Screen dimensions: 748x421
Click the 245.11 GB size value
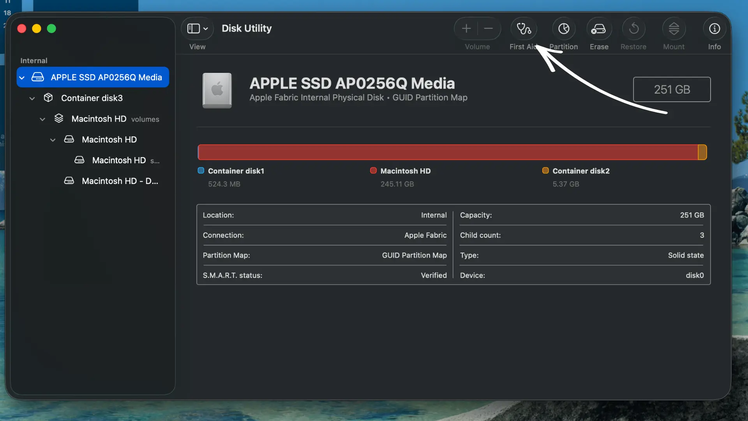click(397, 184)
